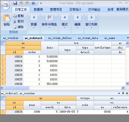The image size is (129, 122).
Task: Click the 剪切 scissors icon
Action: pos(15,21)
